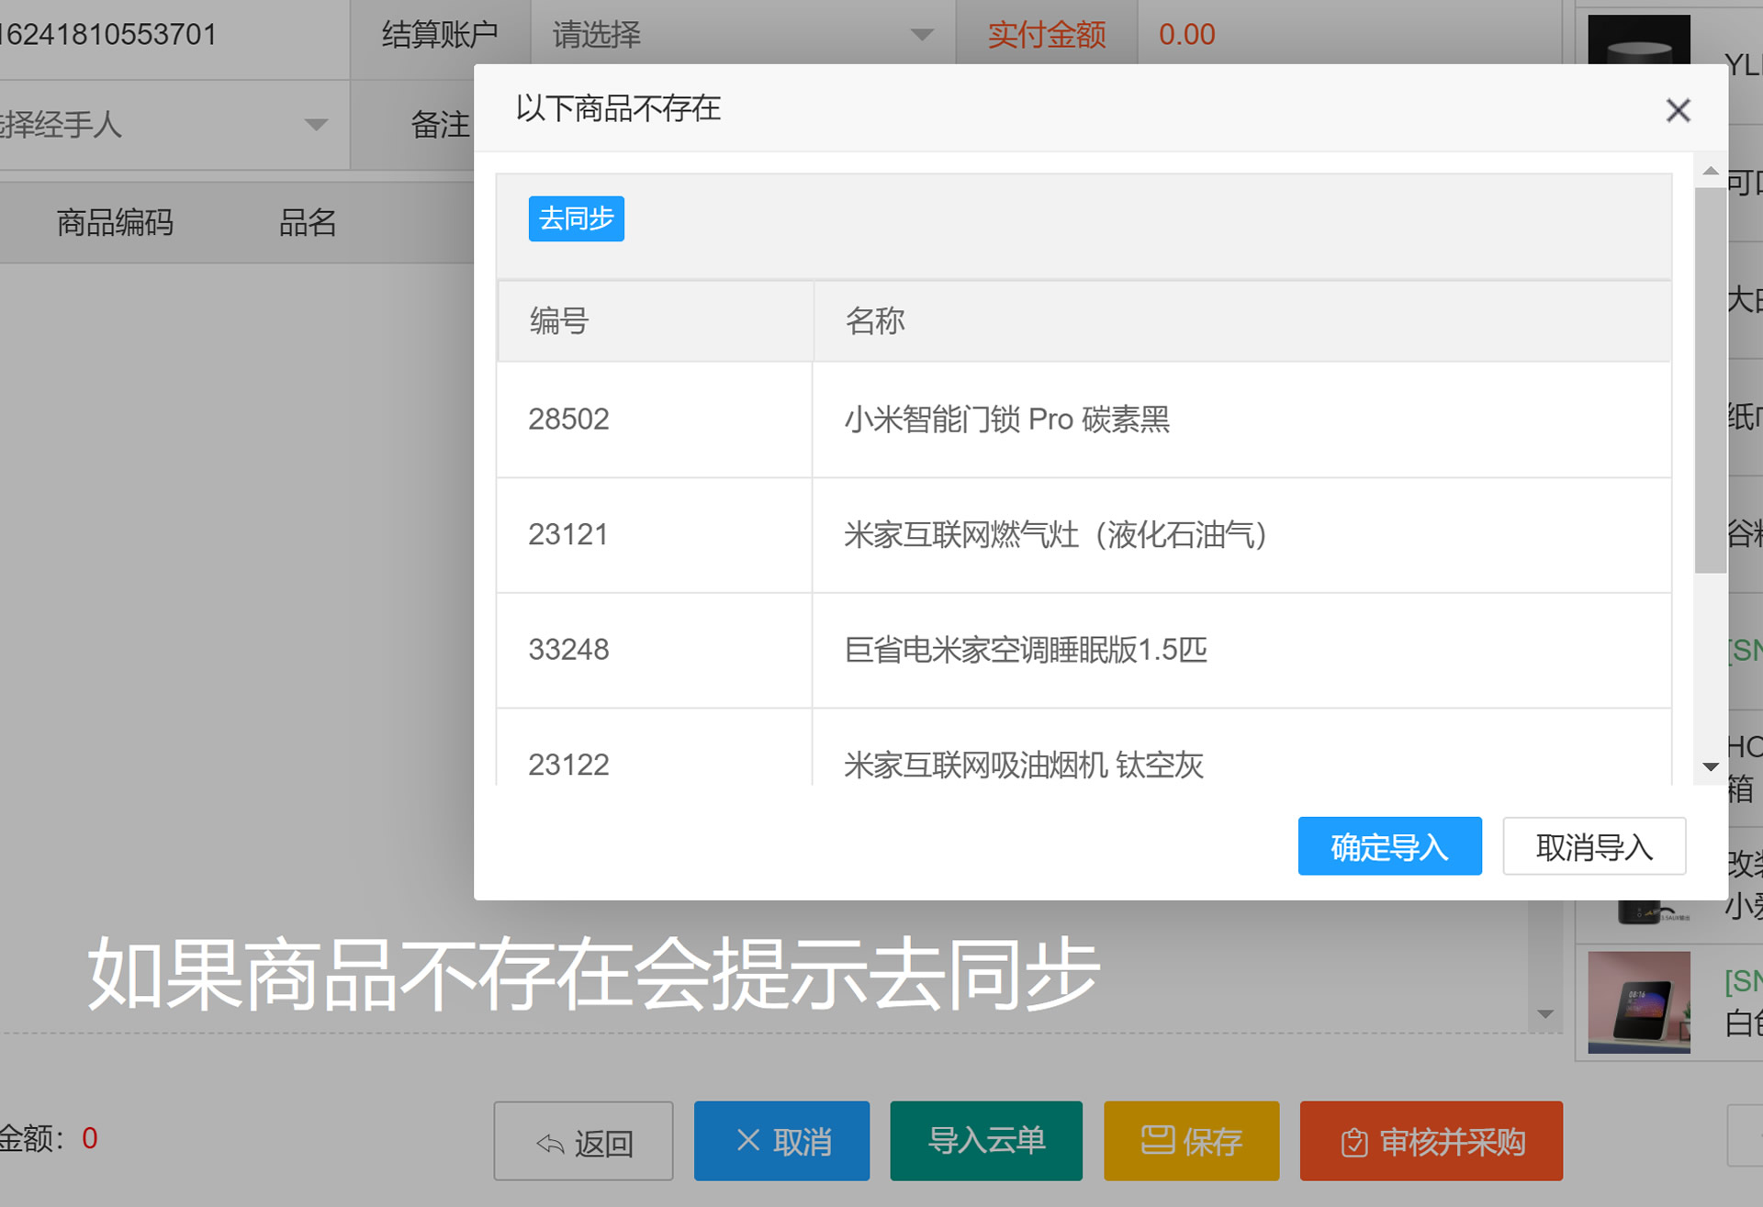The image size is (1763, 1207).
Task: Cancel import with 取消导入
Action: 1594,845
